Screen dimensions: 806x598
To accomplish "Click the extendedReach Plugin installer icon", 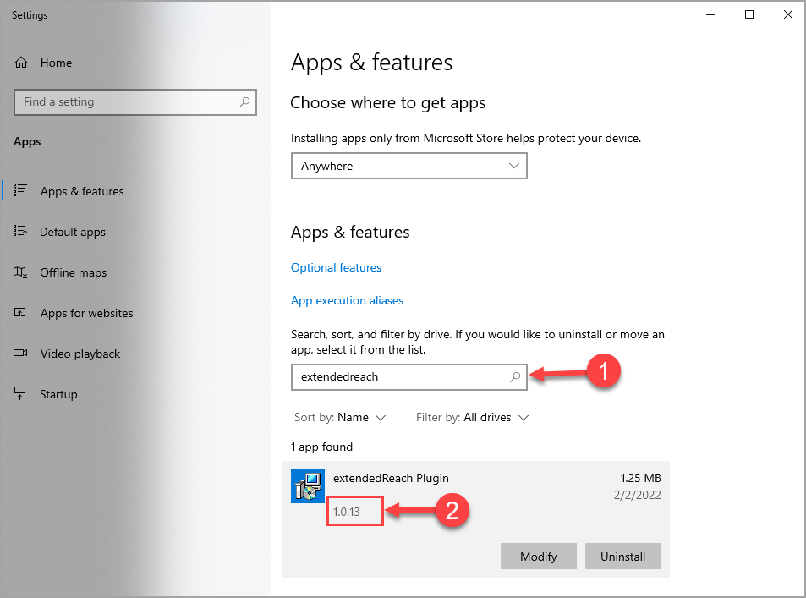I will coord(307,486).
